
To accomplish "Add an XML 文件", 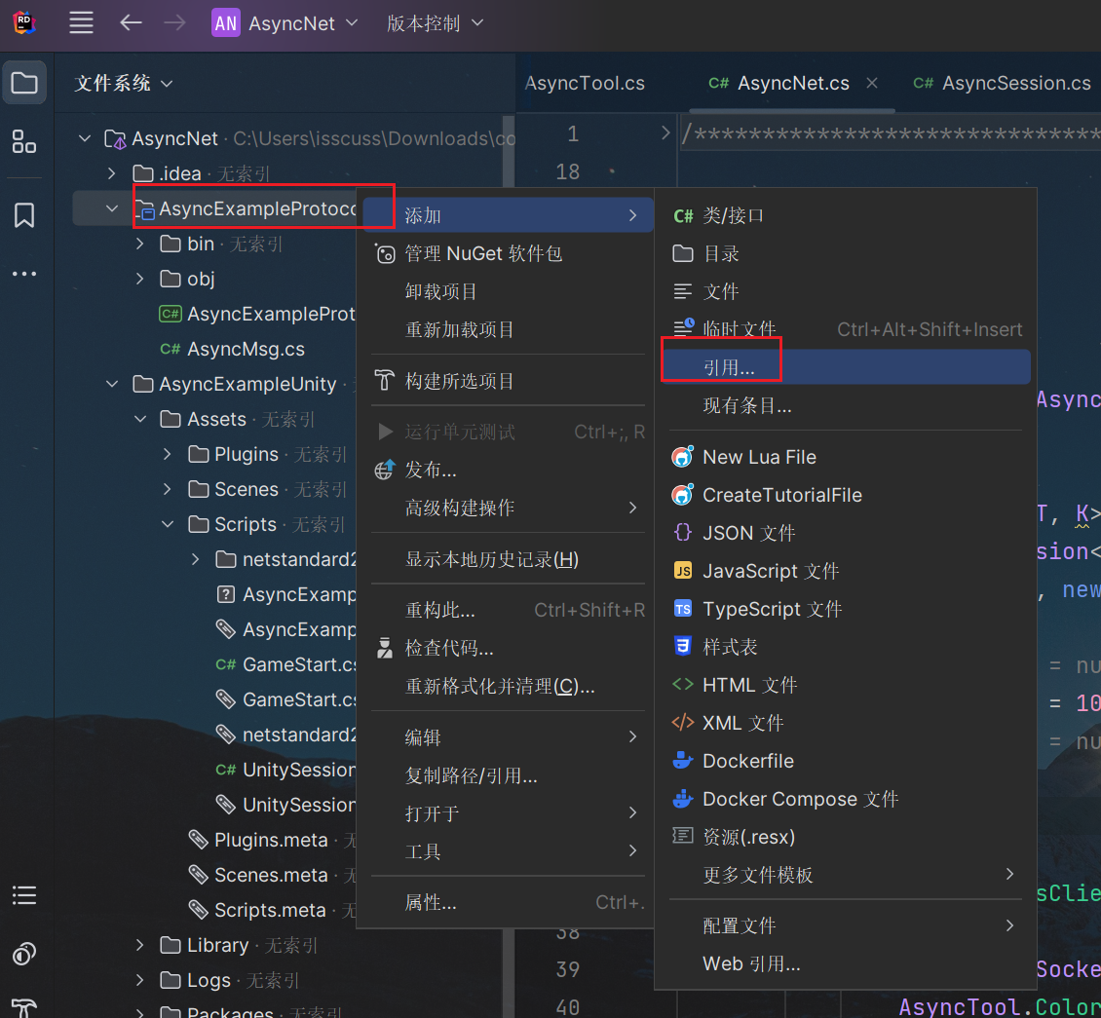I will 845,723.
